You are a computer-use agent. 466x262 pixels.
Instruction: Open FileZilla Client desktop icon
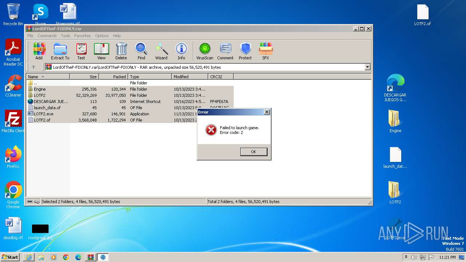[x=13, y=122]
